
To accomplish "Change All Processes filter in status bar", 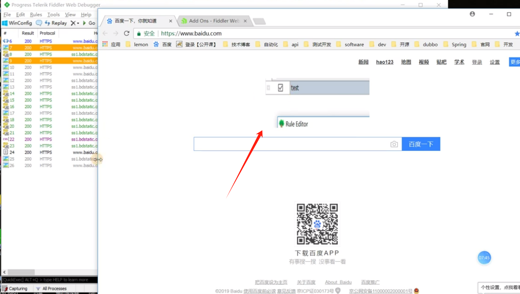I will point(52,289).
